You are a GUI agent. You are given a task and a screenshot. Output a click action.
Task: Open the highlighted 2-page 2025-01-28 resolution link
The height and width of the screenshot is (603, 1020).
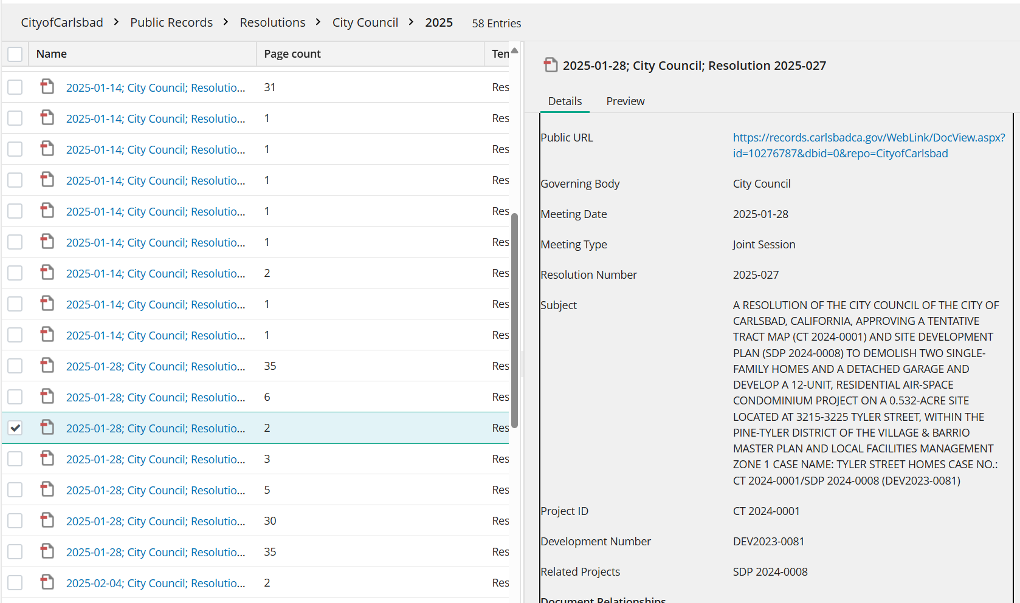[156, 428]
